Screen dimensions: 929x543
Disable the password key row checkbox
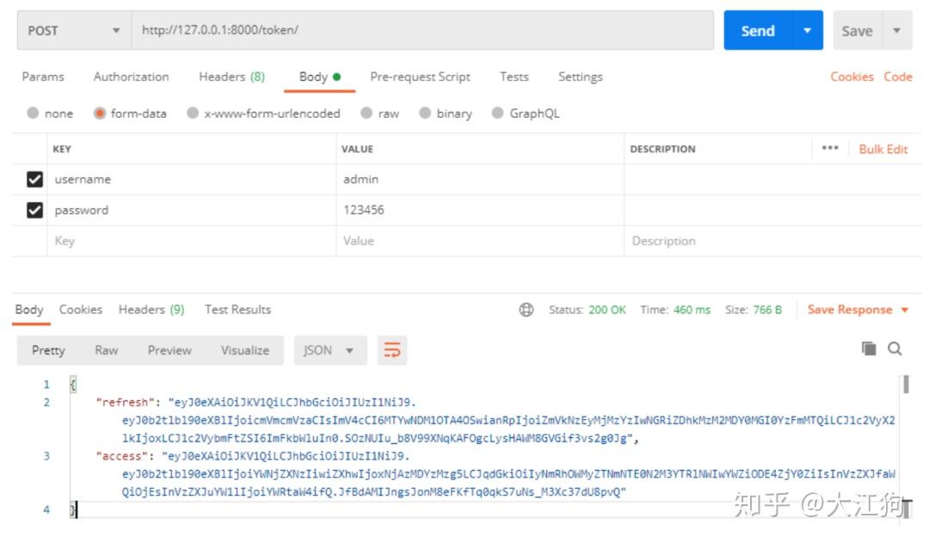[36, 210]
